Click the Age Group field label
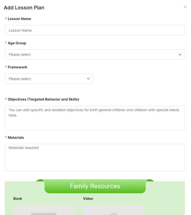 [17, 43]
